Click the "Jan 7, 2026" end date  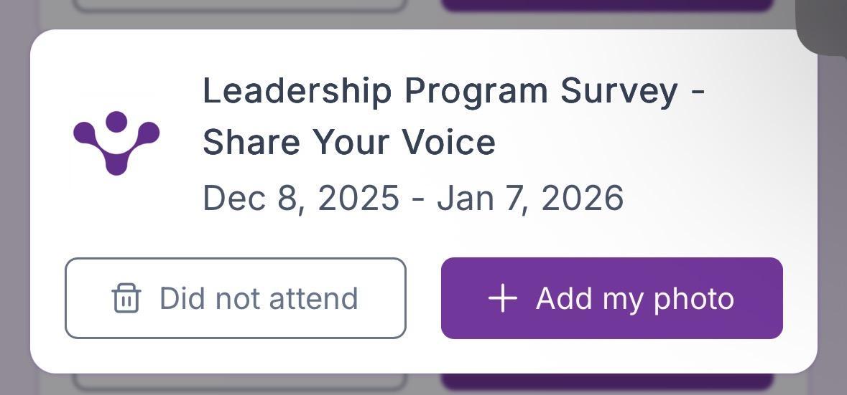pyautogui.click(x=530, y=198)
